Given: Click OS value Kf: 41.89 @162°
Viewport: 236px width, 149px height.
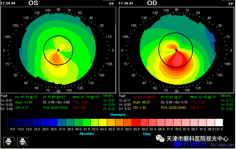Looking at the screenshot, I should tap(55, 97).
